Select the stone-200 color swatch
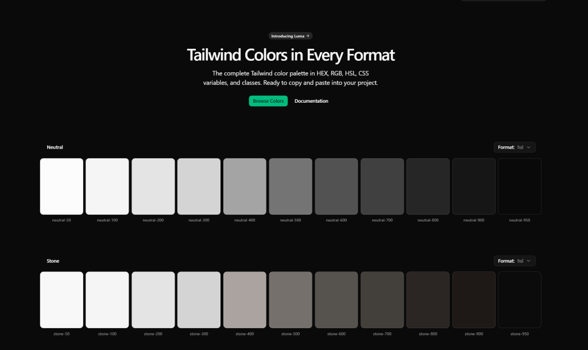588x350 pixels. tap(153, 300)
